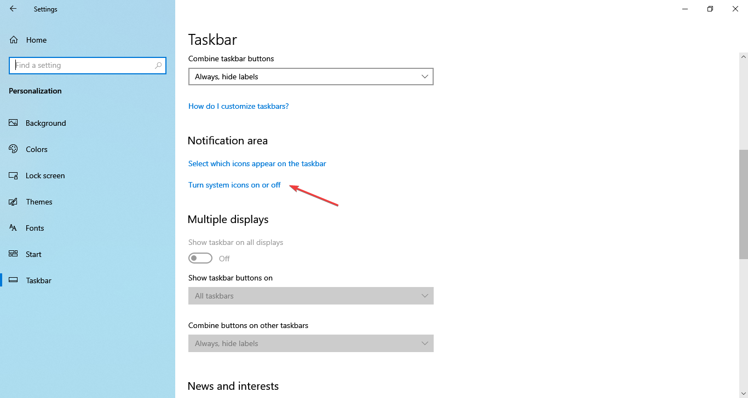Click the back arrow icon
Screen dimensions: 748x398
pyautogui.click(x=13, y=9)
